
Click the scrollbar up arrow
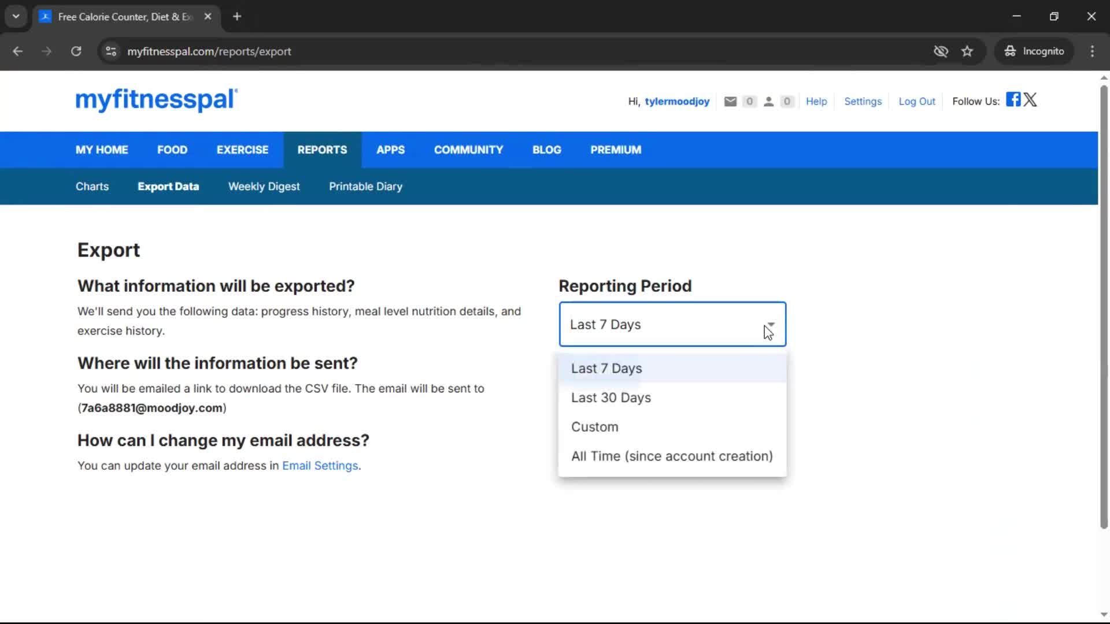click(1104, 77)
